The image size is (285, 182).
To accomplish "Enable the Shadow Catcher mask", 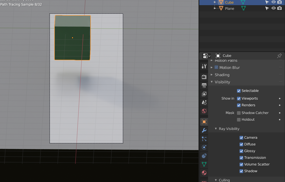I will point(239,113).
